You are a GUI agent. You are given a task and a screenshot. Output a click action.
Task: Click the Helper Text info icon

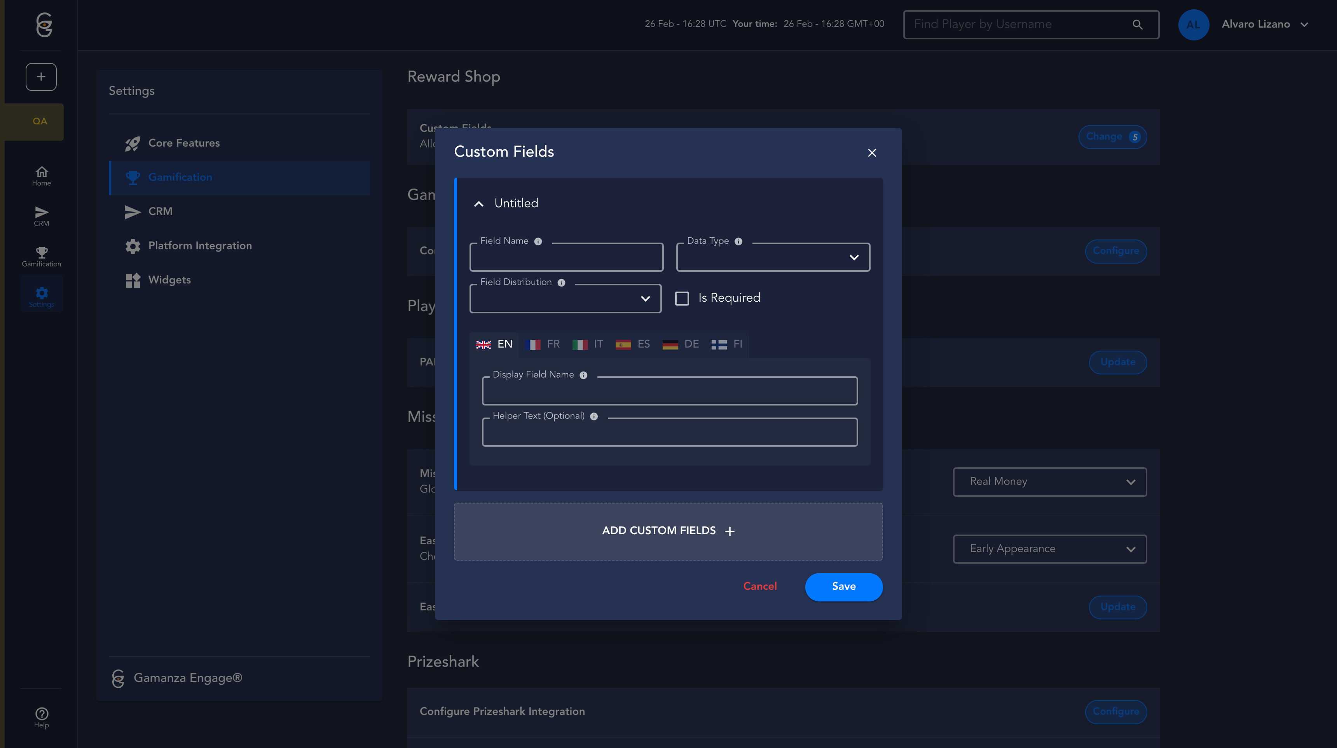[594, 416]
